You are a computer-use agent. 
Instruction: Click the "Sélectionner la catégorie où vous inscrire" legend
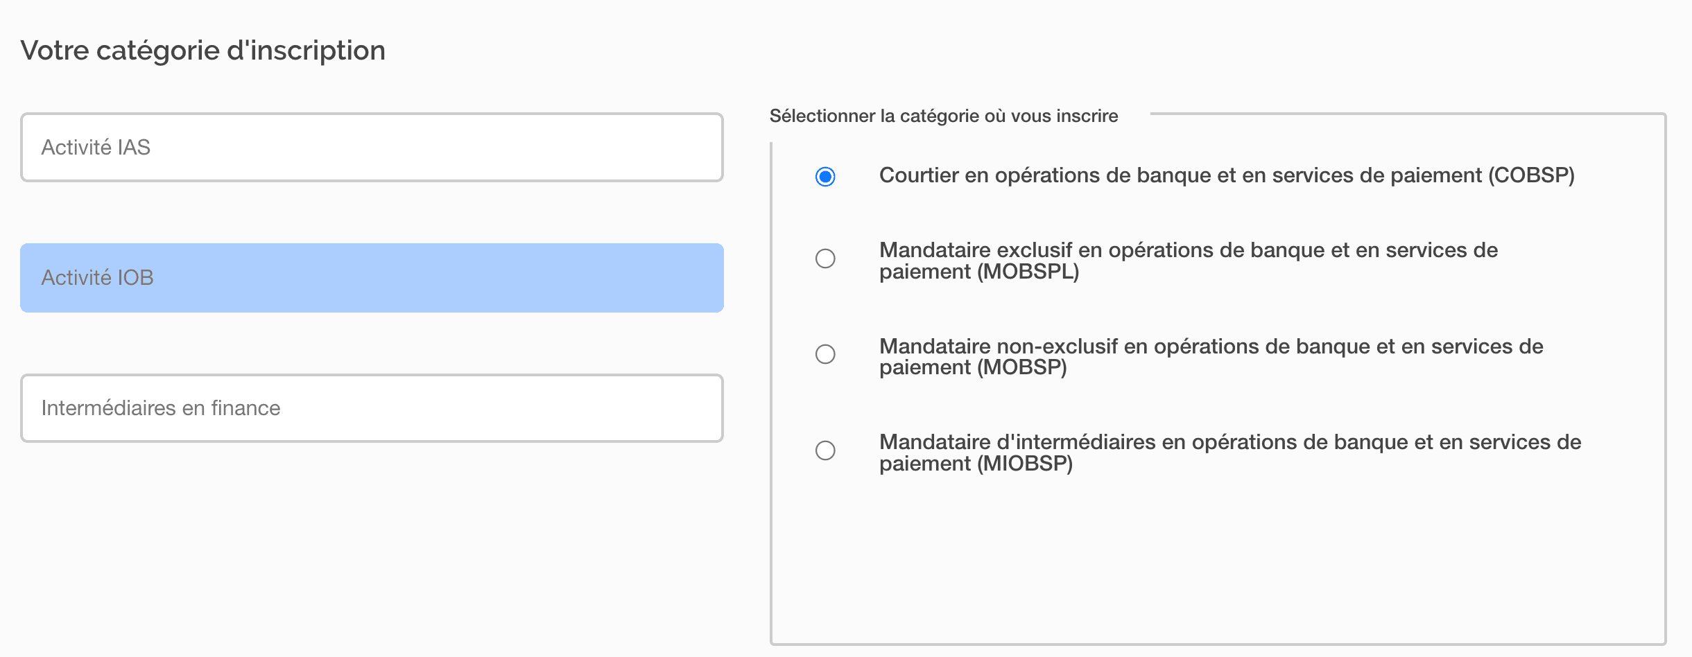[x=943, y=116]
